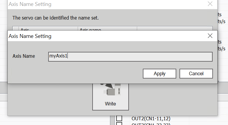Focus the Axis Name text field
This screenshot has width=228, height=125.
click(130, 56)
